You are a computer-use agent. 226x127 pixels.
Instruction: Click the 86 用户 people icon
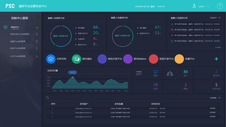pyautogui.click(x=170, y=73)
